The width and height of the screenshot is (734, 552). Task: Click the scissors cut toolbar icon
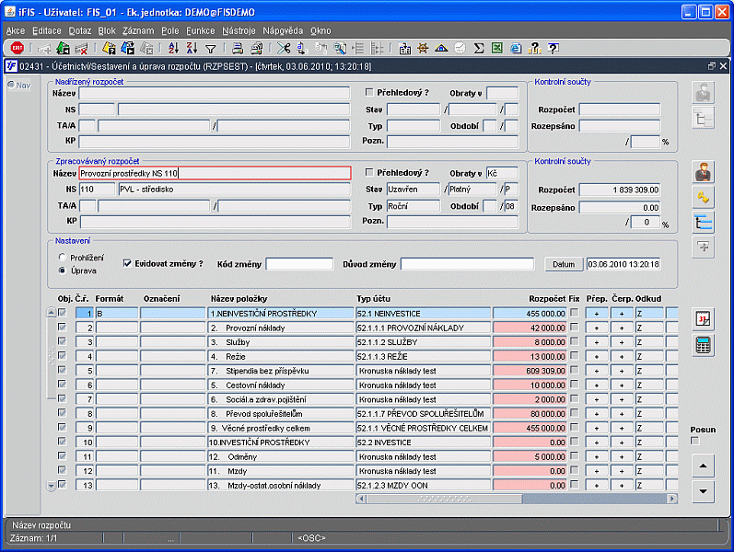click(284, 48)
